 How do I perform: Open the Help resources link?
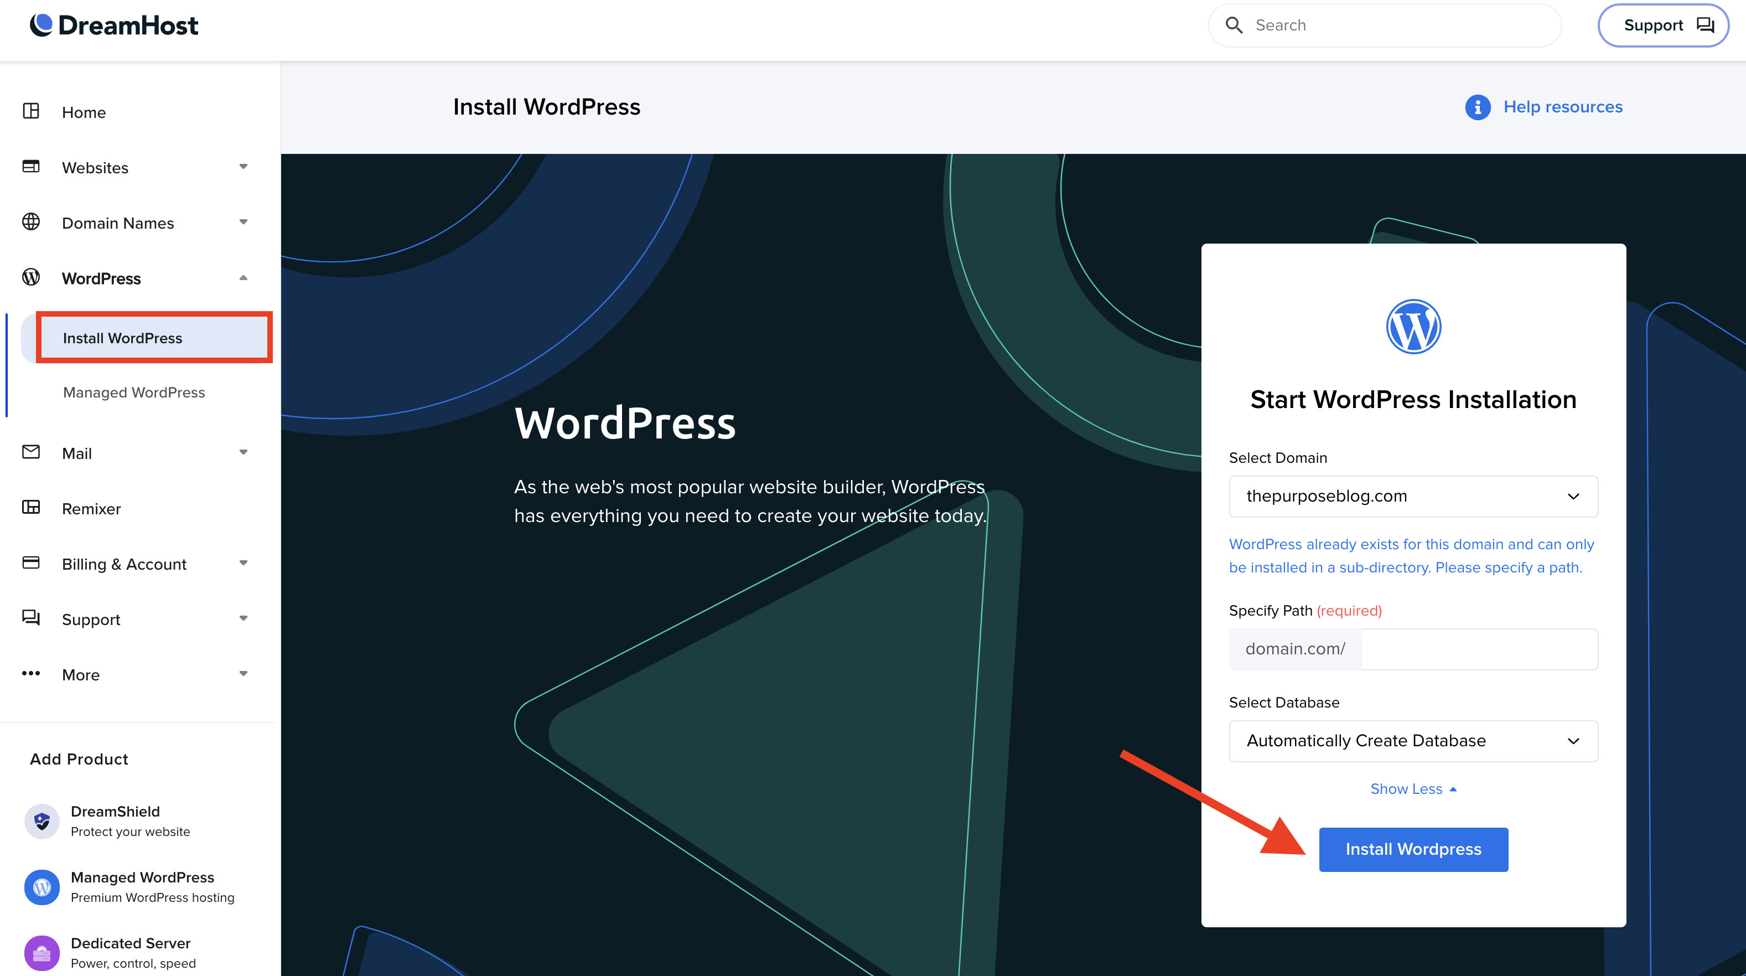1562,107
